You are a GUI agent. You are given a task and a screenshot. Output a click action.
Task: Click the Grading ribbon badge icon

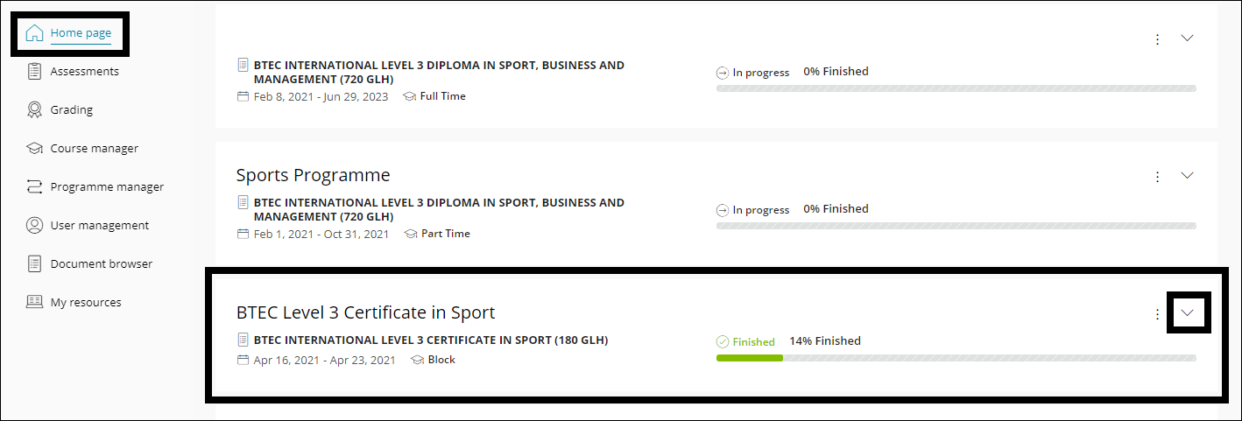point(34,110)
